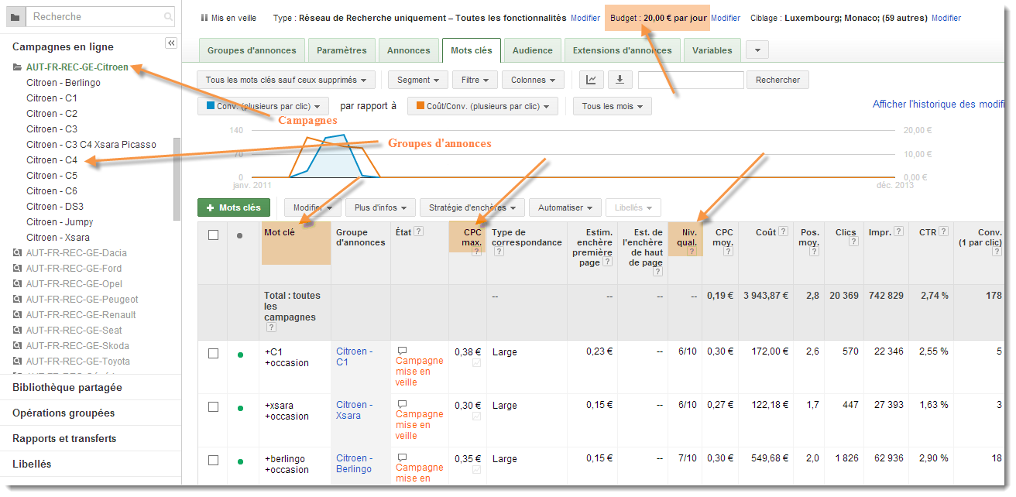The image size is (1016, 497).
Task: Open the help icon under Clics header
Action: point(853,242)
